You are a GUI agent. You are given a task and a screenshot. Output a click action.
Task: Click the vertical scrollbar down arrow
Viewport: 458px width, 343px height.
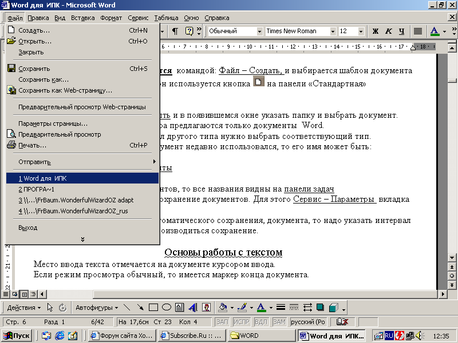tap(452, 258)
